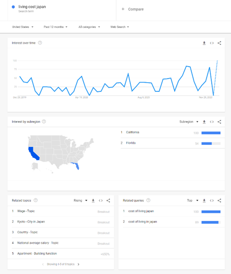Expand the All categories dropdown
Image resolution: width=231 pixels, height=274 pixels.
pyautogui.click(x=89, y=27)
